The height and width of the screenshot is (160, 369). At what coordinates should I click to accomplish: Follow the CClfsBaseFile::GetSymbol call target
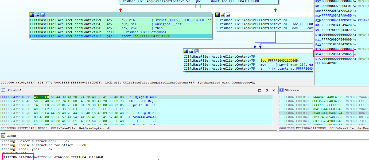tap(144, 32)
